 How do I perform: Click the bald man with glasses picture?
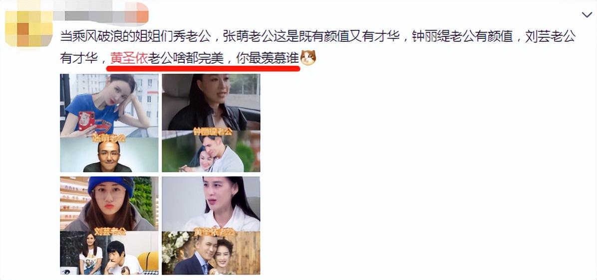109,155
